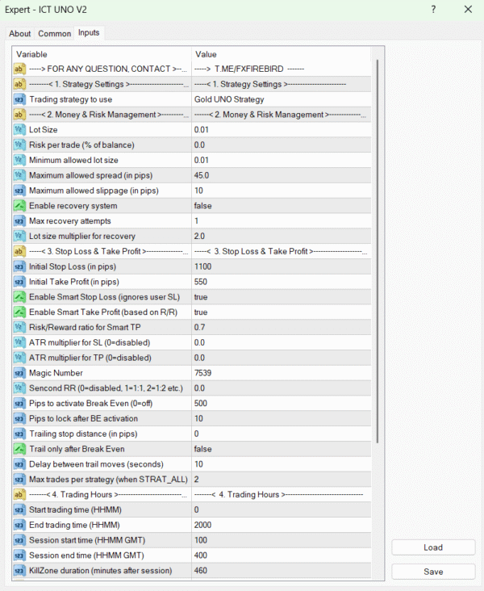
Task: Click the Lot Size value 0.01
Action: pos(201,130)
